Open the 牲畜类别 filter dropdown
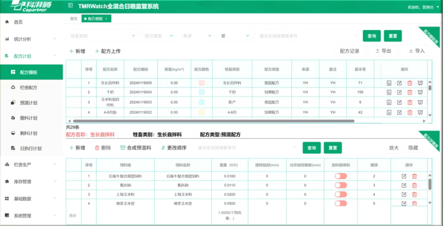 pos(102,36)
